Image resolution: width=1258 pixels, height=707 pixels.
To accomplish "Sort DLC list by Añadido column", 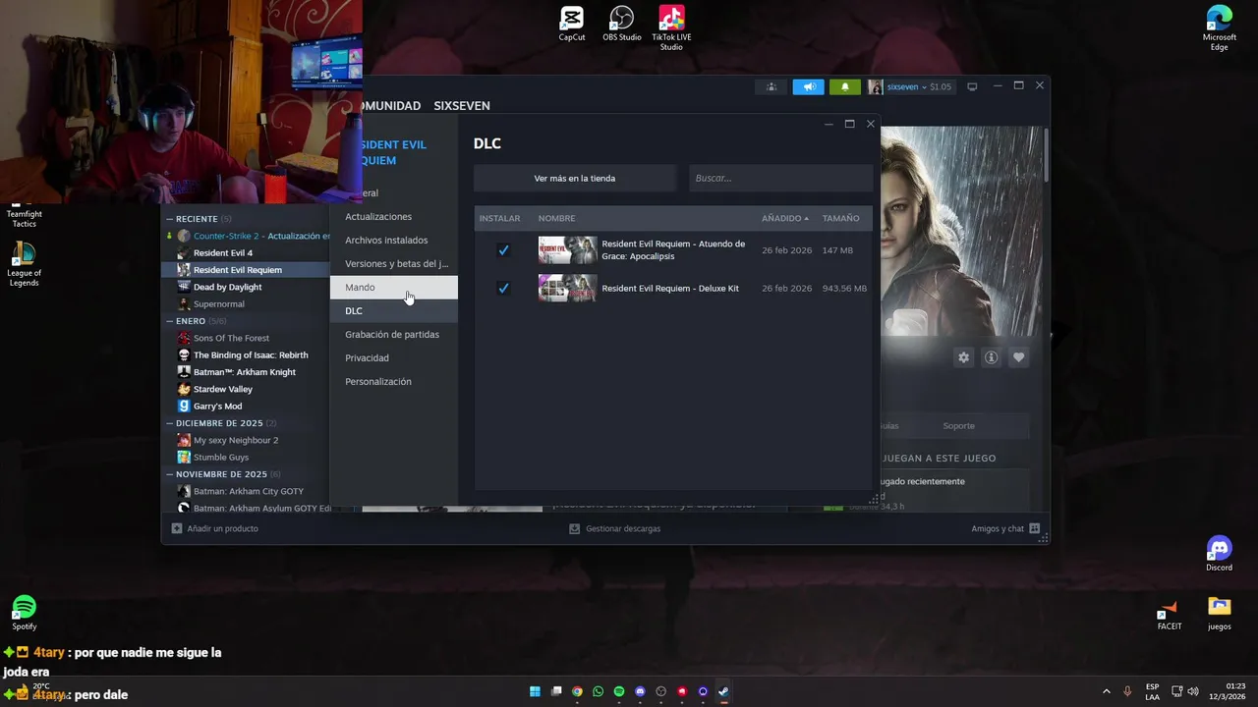I will click(x=784, y=218).
